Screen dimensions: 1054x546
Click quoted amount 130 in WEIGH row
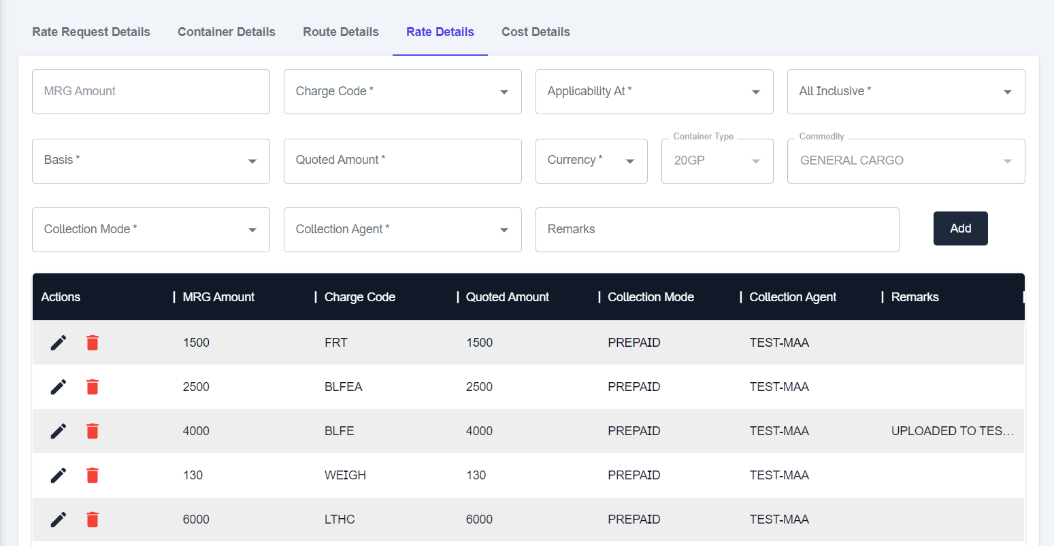(x=476, y=475)
